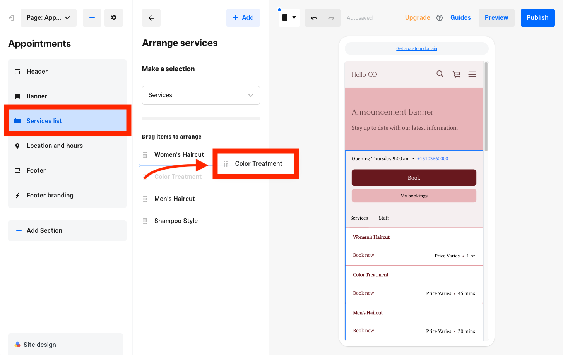Click Men's Haircut title in preview
This screenshot has height=355, width=563.
(x=368, y=313)
